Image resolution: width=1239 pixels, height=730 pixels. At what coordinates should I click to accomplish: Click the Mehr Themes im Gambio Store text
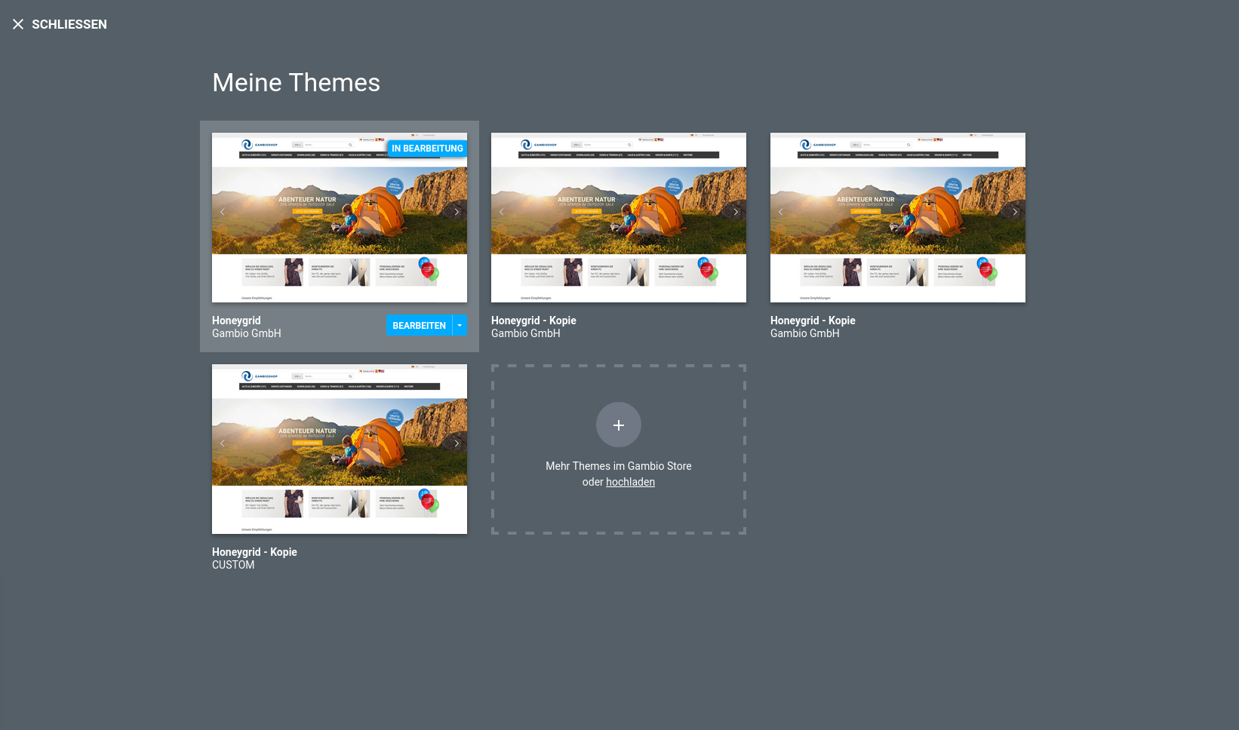tap(618, 466)
